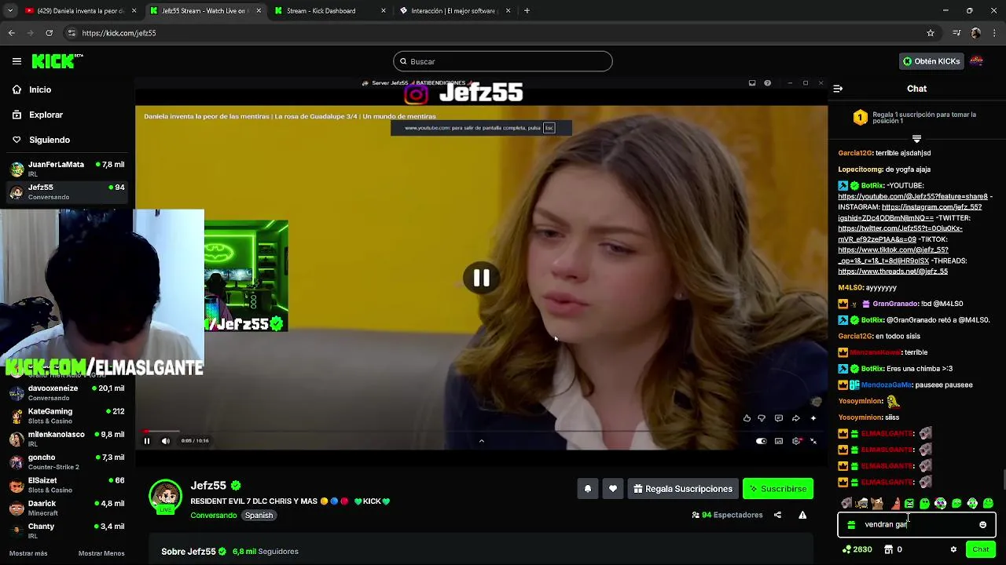Click the help icon in stream window bar
This screenshot has width=1006, height=565.
tap(768, 83)
